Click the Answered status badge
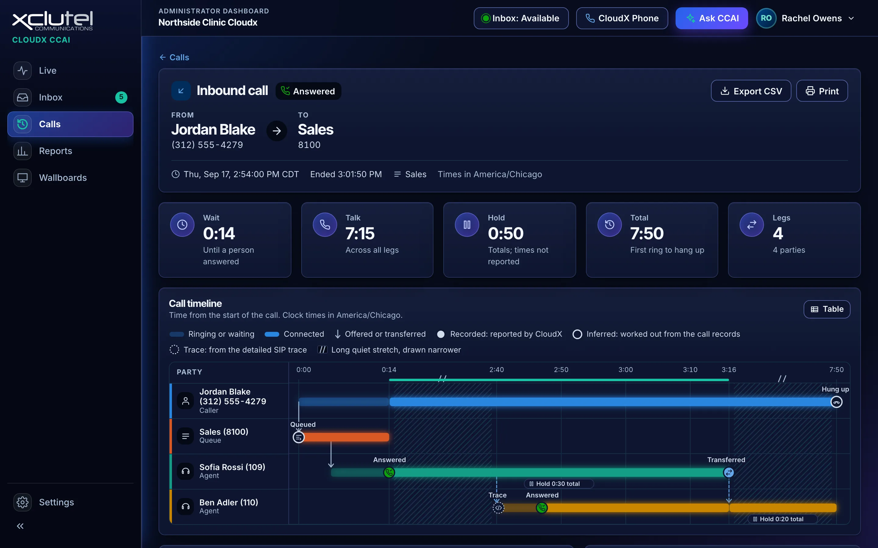Screen dimensions: 878x548 [308, 91]
